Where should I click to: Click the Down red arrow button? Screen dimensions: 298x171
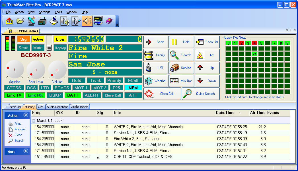[207, 81]
